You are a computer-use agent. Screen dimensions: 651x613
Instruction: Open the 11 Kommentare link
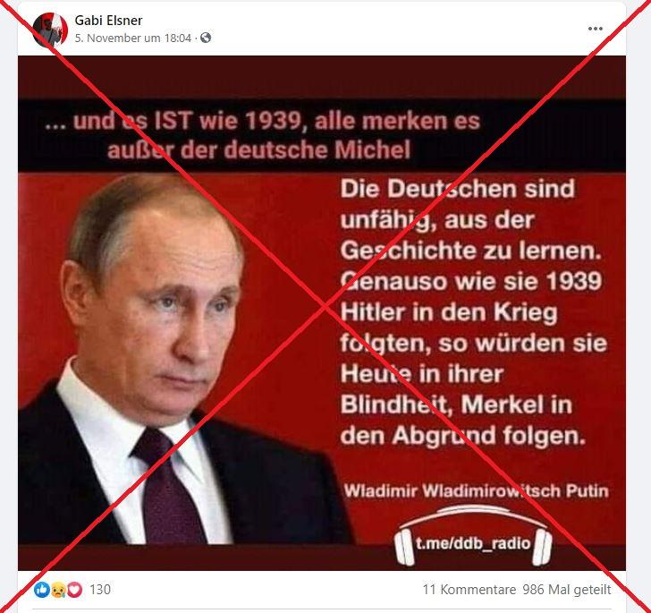pos(469,590)
